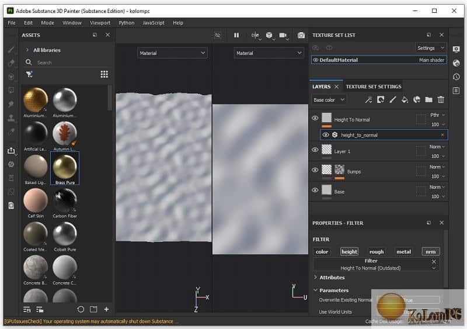This screenshot has height=329, width=467.
Task: Click the Add smart material icon in Layers
Action: click(x=417, y=99)
